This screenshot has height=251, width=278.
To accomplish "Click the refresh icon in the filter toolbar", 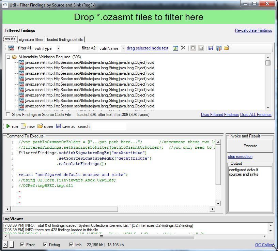I will tap(175, 48).
